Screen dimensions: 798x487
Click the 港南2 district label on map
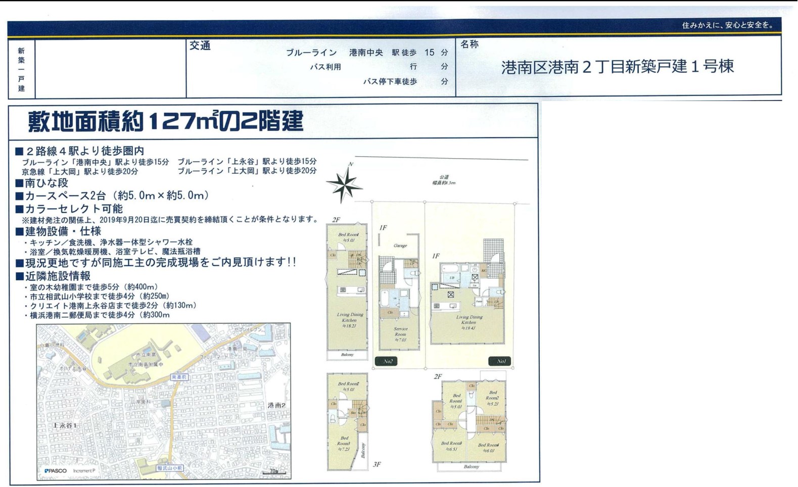pos(276,405)
